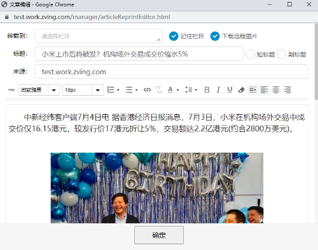The image size is (318, 250).
Task: Uncheck the 记住栏目 checkbox
Action: coord(174,36)
